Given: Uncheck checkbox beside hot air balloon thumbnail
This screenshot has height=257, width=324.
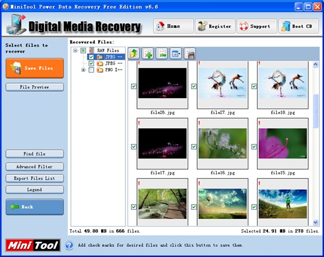Looking at the screenshot, I should tap(194, 207).
